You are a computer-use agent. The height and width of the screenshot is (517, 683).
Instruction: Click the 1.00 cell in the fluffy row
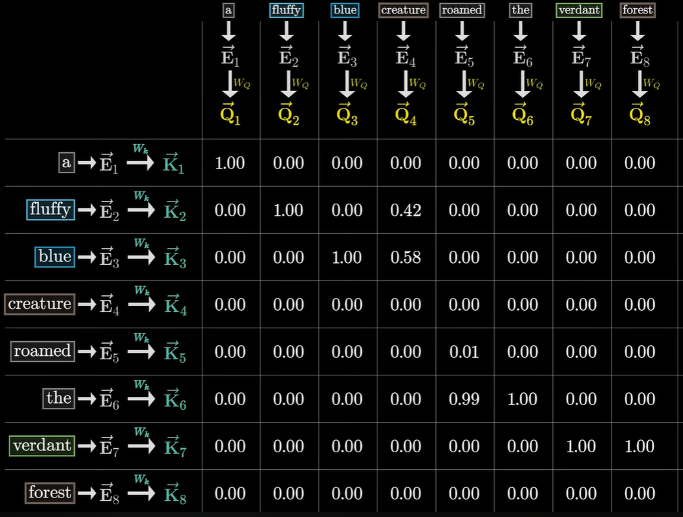click(x=288, y=210)
